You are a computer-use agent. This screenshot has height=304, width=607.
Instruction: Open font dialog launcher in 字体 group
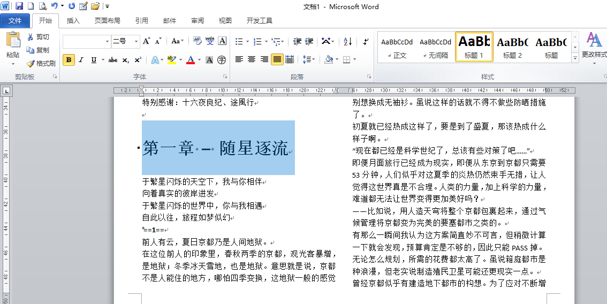[225, 77]
